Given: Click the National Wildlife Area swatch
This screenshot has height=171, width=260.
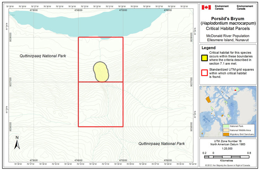Looking at the screenshot, I should point(226,130).
